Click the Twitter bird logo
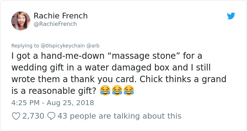Screen dimensions: 247x131 pos(231,16)
